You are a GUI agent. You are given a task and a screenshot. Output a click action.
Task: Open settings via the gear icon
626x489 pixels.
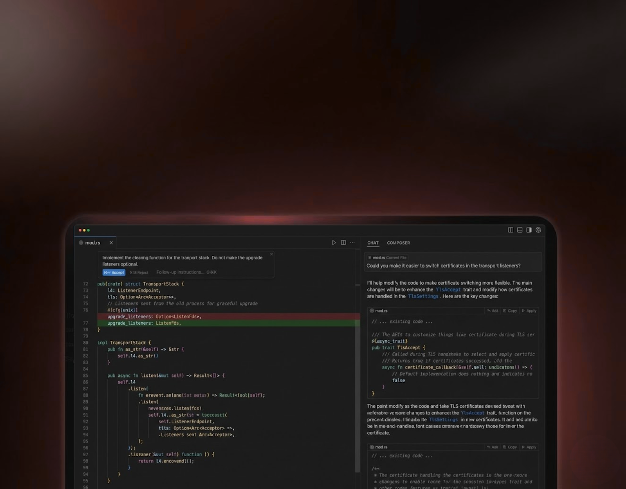(538, 230)
